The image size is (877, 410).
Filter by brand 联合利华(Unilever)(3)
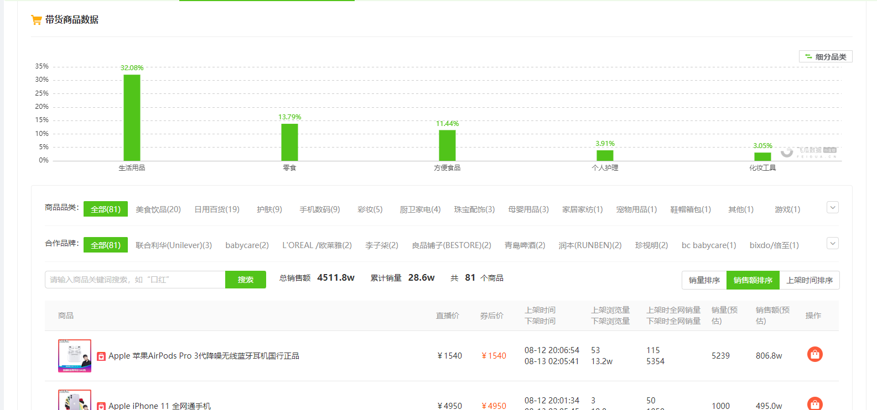click(x=174, y=245)
